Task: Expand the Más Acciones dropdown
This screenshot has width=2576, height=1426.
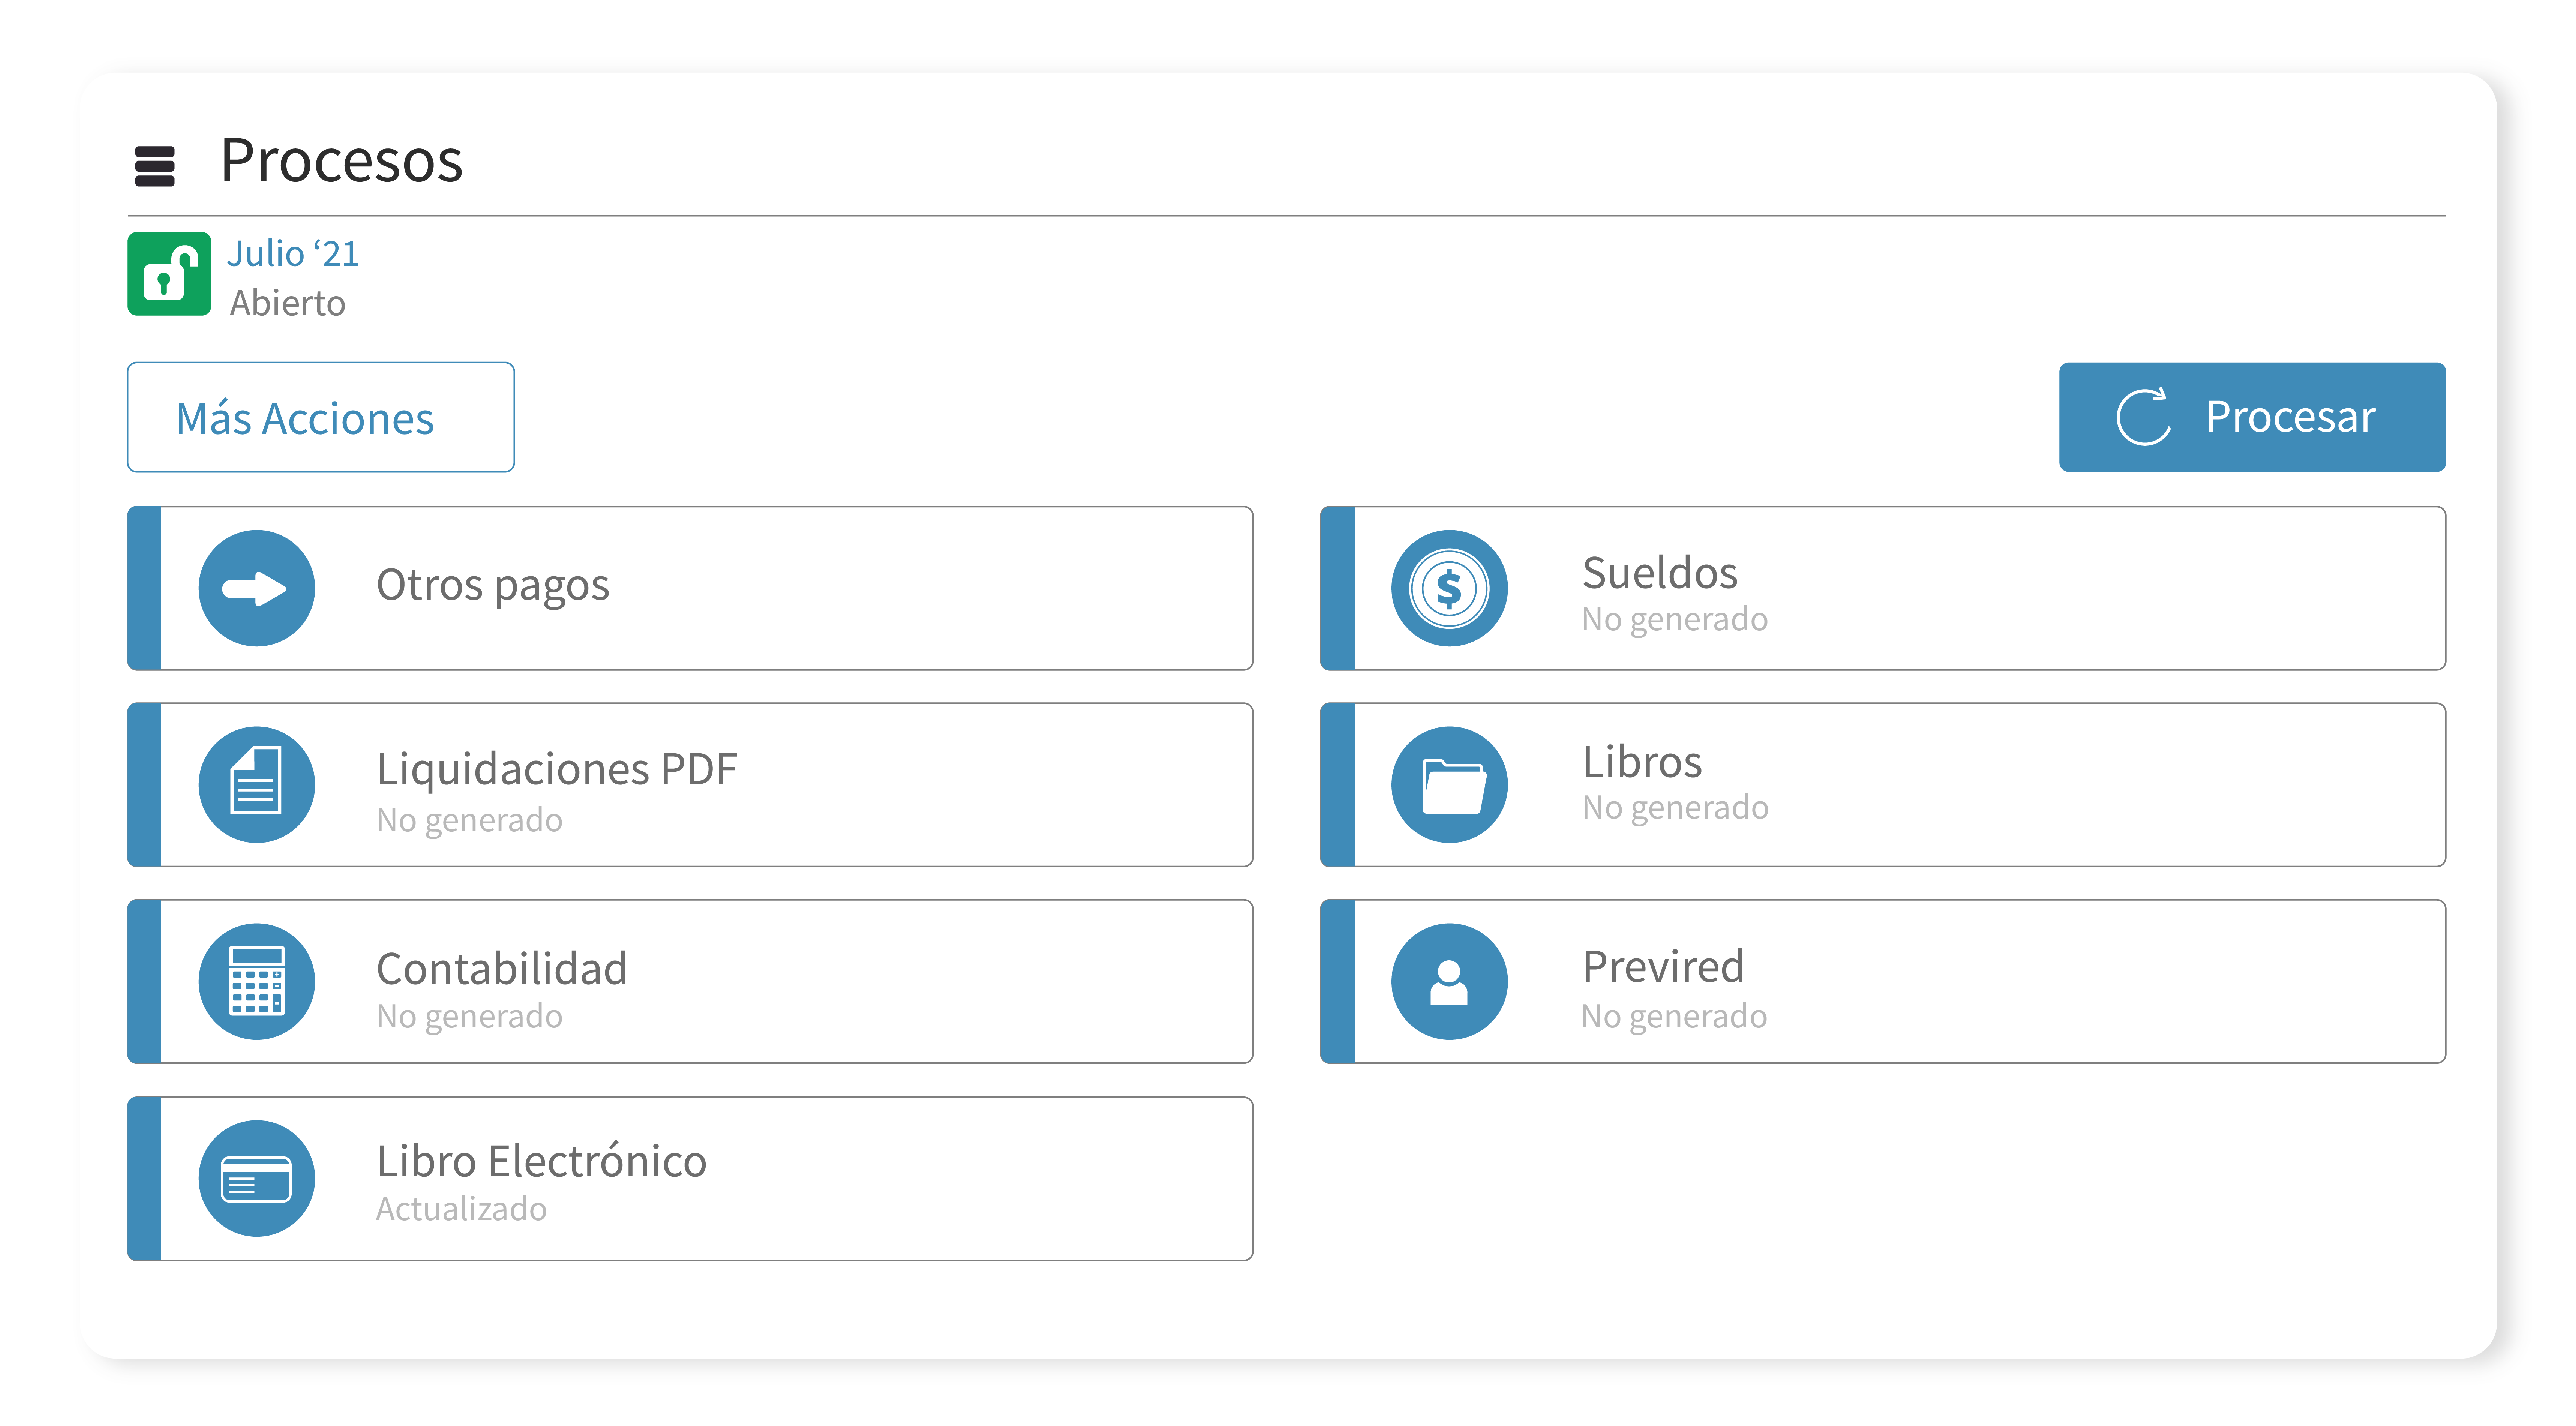Action: (x=321, y=417)
